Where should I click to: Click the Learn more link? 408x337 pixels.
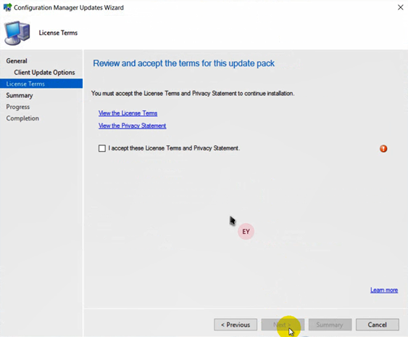[x=384, y=290]
